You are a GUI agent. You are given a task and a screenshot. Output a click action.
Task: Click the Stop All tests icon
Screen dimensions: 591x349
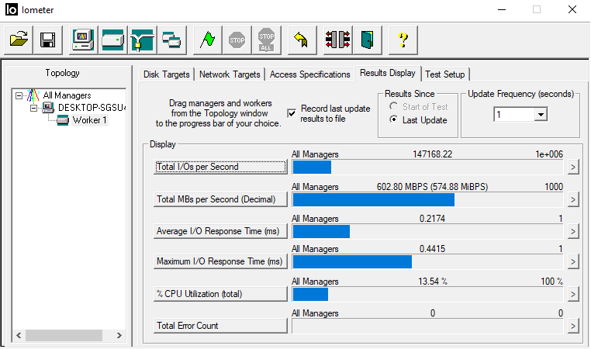(x=266, y=40)
